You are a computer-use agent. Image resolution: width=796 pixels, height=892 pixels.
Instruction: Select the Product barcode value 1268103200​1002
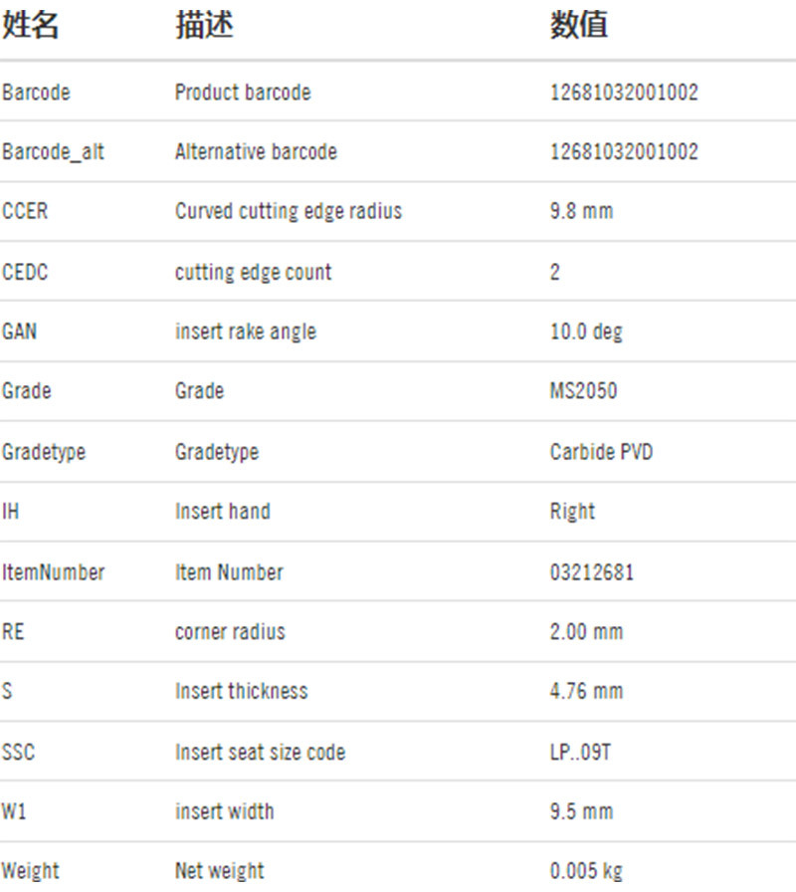pyautogui.click(x=624, y=93)
